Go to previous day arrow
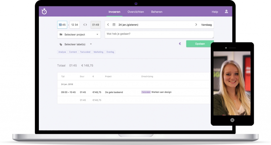 [x=108, y=25]
